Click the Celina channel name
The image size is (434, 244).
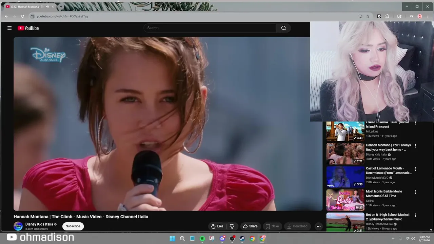(x=370, y=201)
